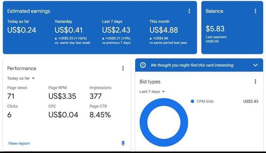Click the Page views value 71
266x153 pixels.
coord(11,96)
